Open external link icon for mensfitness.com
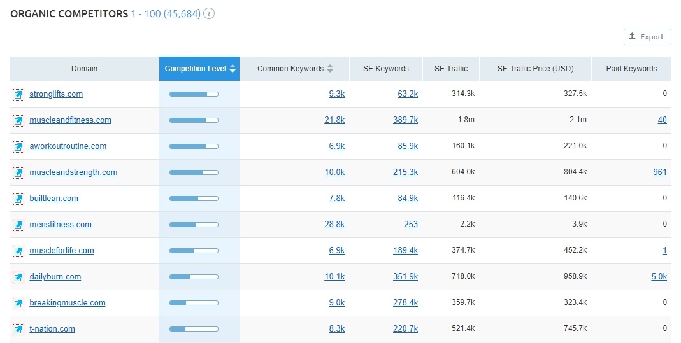This screenshot has width=681, height=343. pyautogui.click(x=18, y=225)
